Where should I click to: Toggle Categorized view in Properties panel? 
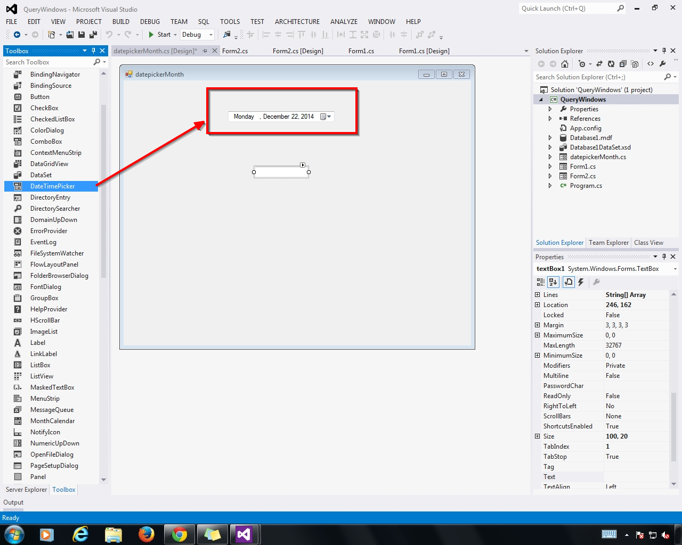pos(541,282)
